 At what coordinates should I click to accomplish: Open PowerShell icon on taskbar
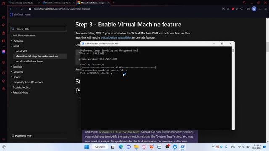pos(182,147)
